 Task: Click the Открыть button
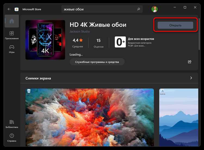click(175, 25)
